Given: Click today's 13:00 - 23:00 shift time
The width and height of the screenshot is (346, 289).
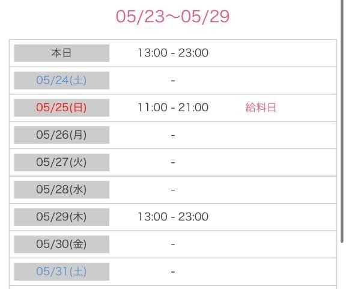Looking at the screenshot, I should [x=173, y=53].
